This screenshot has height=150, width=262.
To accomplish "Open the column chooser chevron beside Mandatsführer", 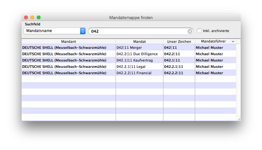I will (x=233, y=41).
